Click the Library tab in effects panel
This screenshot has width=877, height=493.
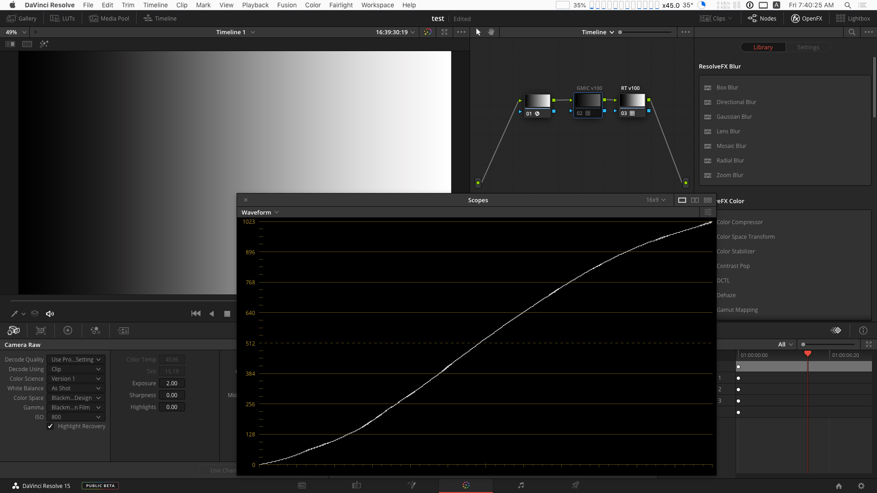762,47
